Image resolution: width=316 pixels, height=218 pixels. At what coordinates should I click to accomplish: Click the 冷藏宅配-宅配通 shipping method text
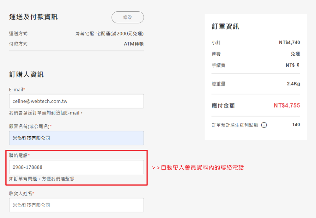[x=110, y=34]
